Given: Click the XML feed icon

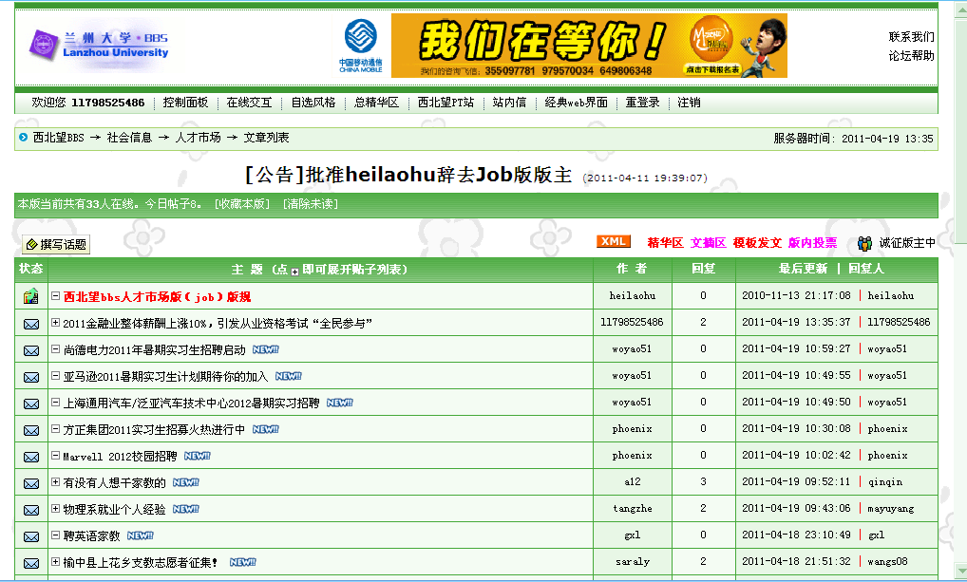Looking at the screenshot, I should 613,242.
